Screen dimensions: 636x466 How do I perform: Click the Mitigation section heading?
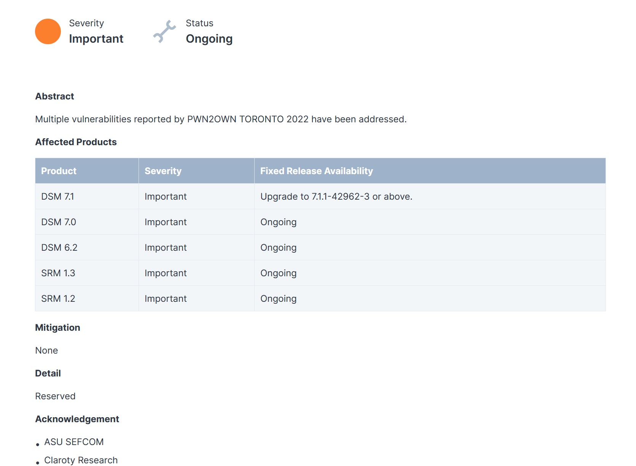tap(57, 328)
